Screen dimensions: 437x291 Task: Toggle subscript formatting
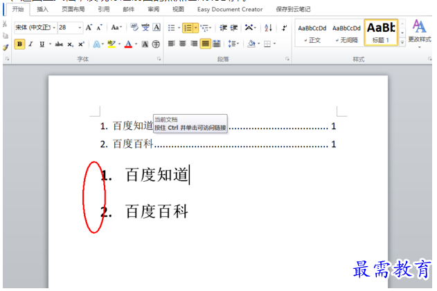pos(70,44)
